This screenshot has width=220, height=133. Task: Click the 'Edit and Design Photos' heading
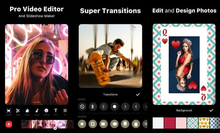184,11
